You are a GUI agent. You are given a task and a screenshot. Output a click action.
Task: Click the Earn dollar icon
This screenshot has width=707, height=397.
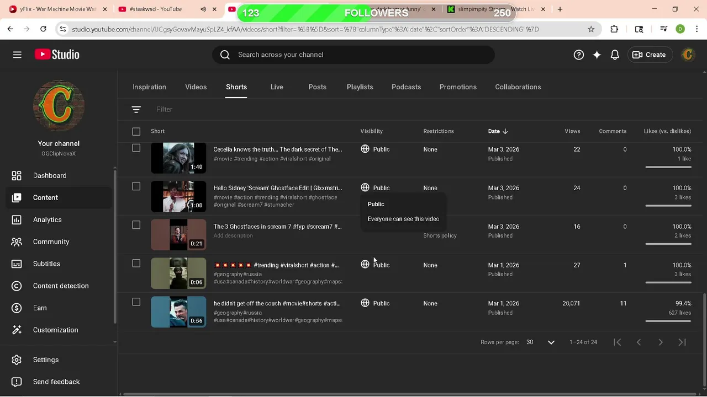[x=17, y=308]
